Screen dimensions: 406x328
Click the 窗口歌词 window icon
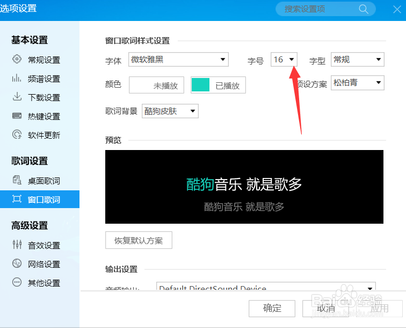(17, 199)
